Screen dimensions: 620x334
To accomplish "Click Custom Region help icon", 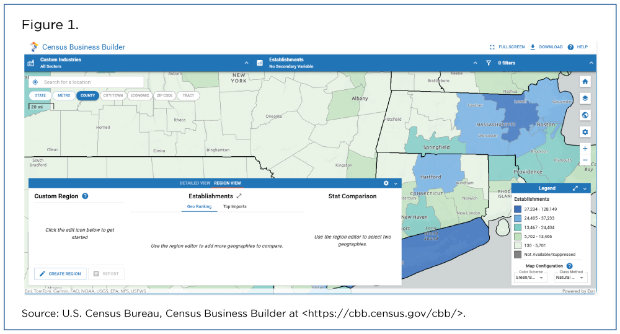I will tap(85, 196).
